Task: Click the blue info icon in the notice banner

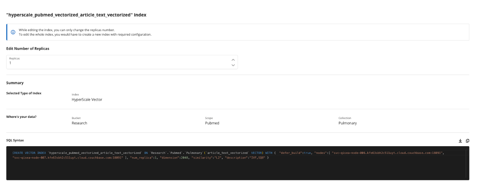Action: [13, 32]
